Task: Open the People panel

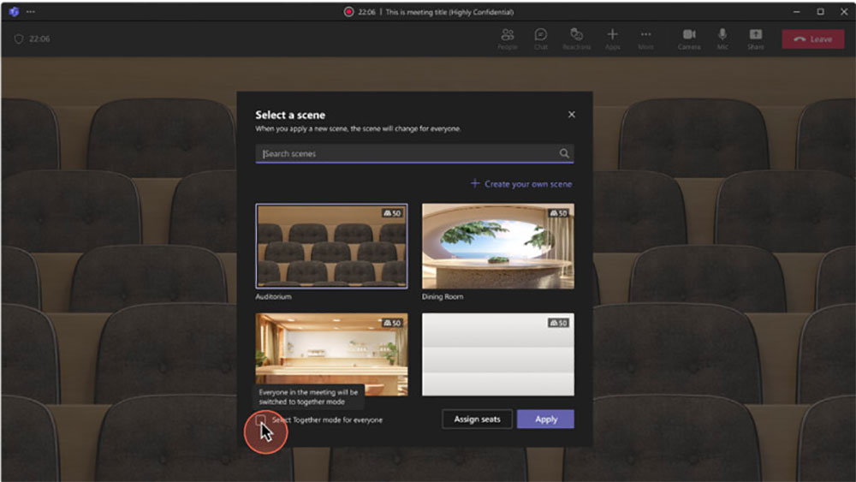Action: [507, 38]
